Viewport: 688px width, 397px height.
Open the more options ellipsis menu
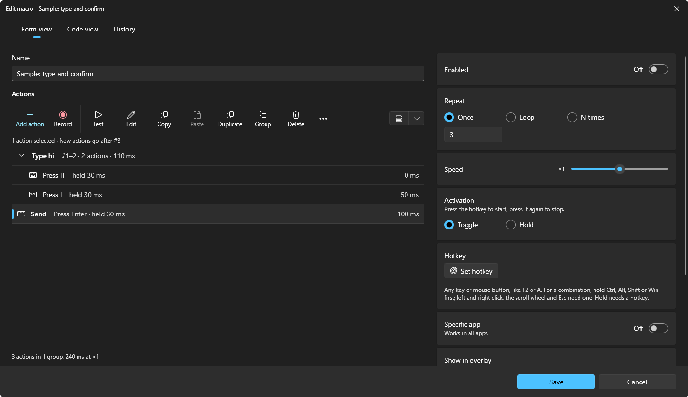click(323, 119)
